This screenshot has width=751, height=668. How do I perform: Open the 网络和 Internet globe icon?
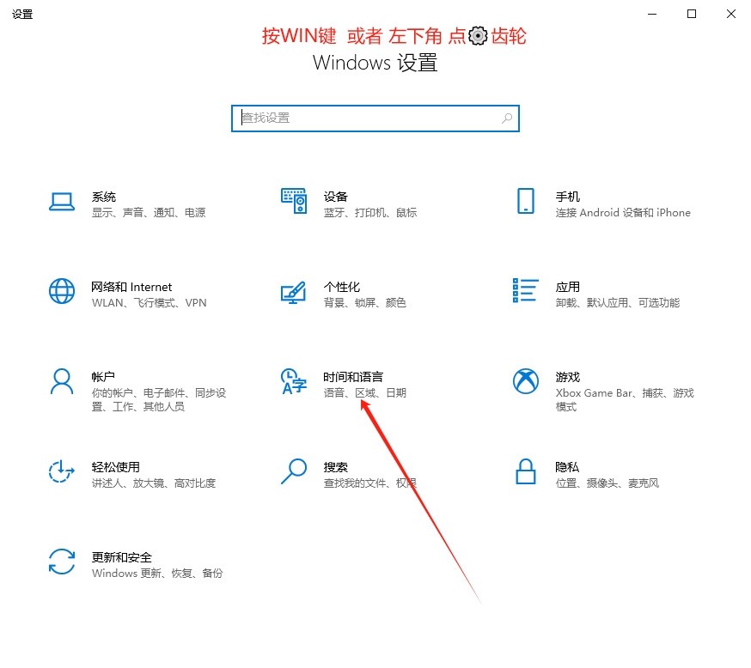(x=62, y=291)
